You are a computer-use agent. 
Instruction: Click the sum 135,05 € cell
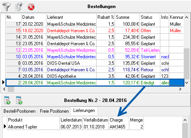coord(127,63)
